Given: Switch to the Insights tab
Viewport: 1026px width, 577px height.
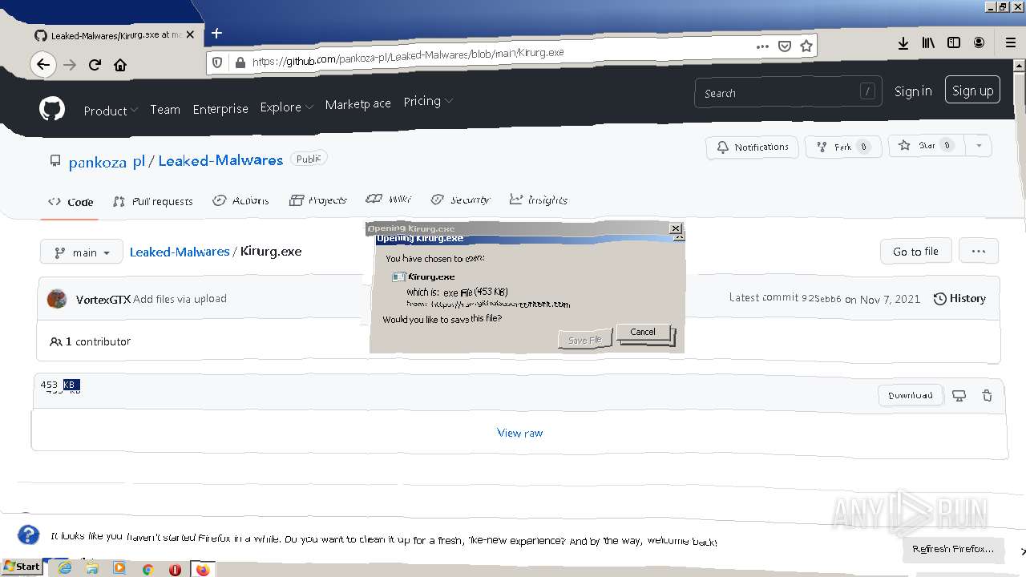Looking at the screenshot, I should pos(539,200).
